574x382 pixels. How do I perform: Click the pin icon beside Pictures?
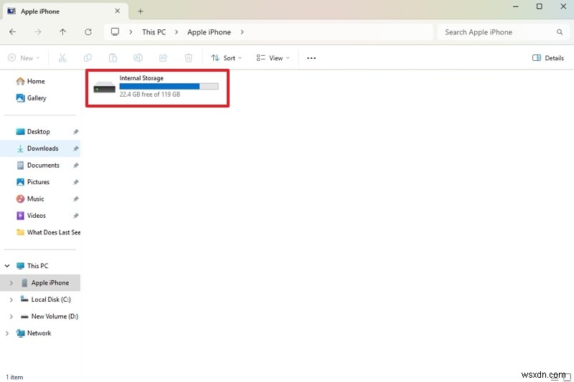coord(76,182)
